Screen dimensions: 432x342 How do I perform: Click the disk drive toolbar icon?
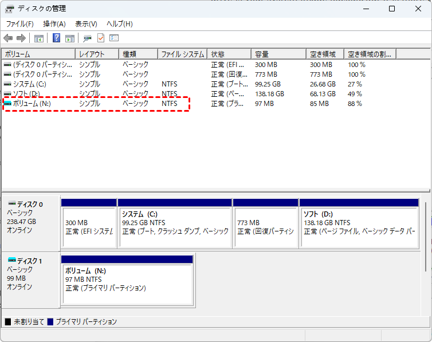[x=87, y=38]
